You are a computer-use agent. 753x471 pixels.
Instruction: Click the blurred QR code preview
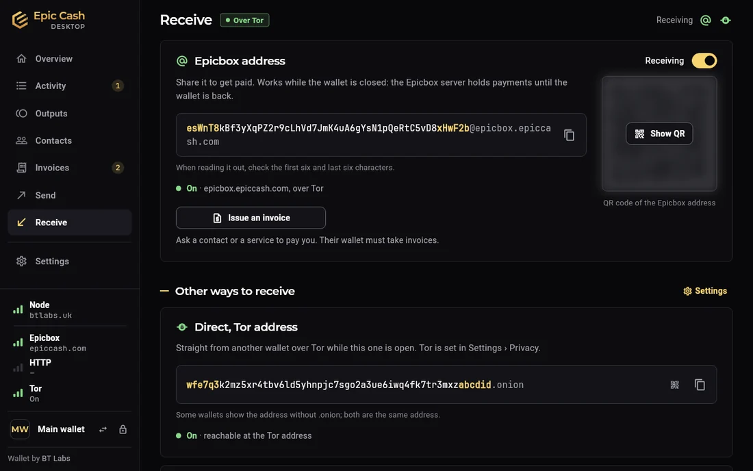pyautogui.click(x=659, y=133)
